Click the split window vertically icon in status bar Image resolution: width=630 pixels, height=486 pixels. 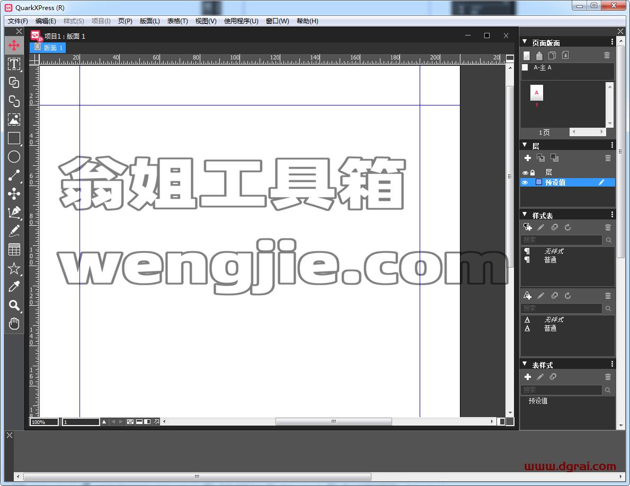[x=147, y=422]
